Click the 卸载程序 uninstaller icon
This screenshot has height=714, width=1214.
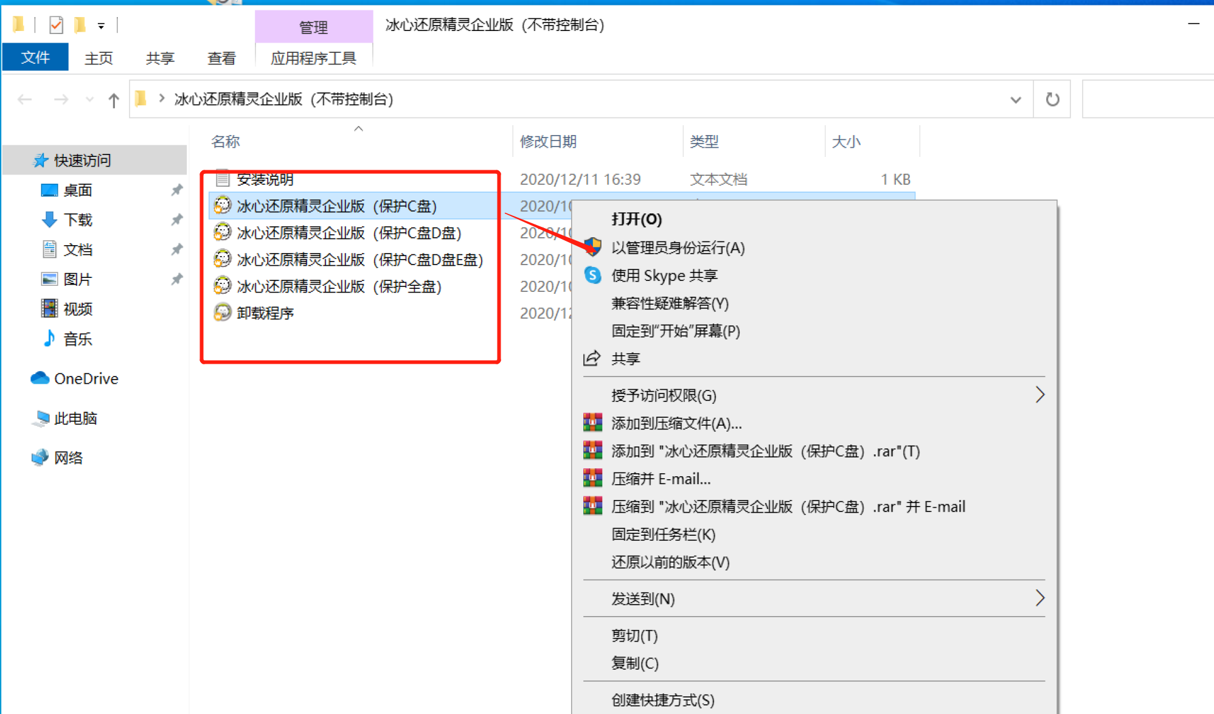223,313
